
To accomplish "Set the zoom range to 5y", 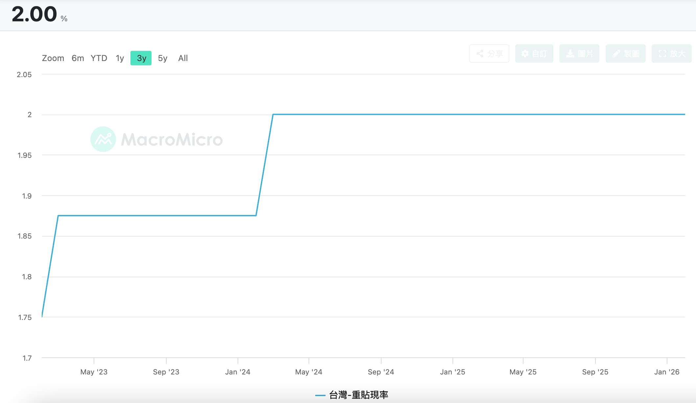I will [x=163, y=58].
